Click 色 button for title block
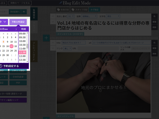The height and width of the screenshot is (119, 159). (x=154, y=16)
